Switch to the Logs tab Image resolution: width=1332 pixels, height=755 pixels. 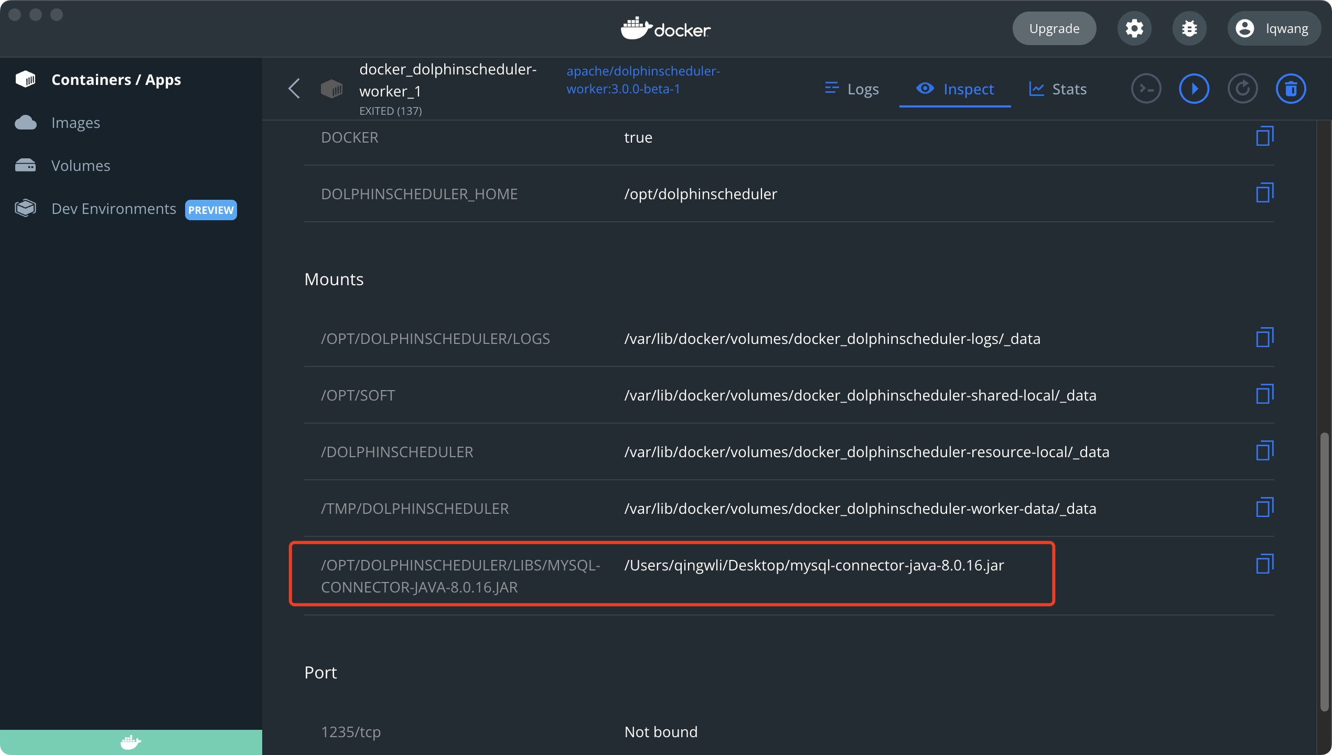tap(852, 89)
